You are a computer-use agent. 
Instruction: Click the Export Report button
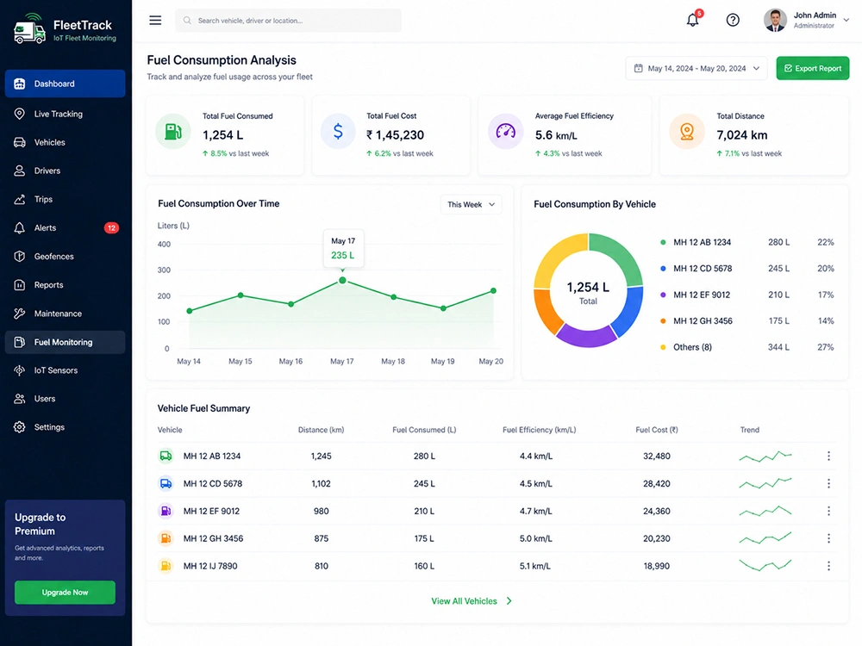[x=813, y=69]
